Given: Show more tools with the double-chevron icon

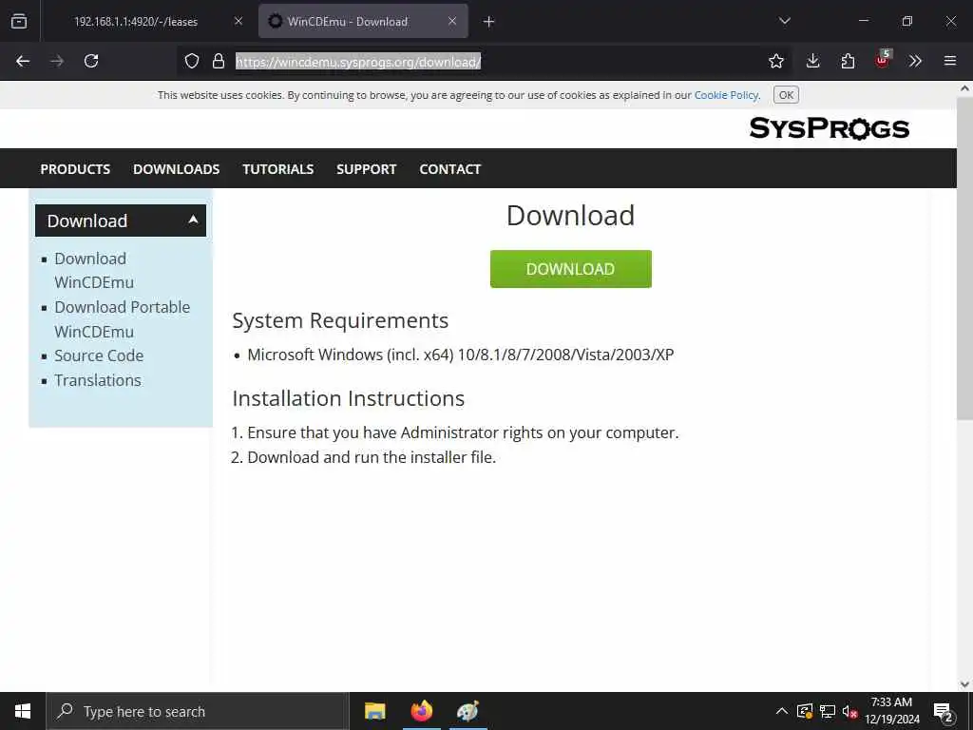Looking at the screenshot, I should point(915,61).
